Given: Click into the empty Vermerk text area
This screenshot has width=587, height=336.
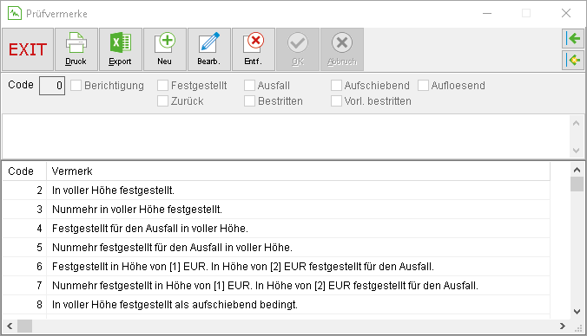Looking at the screenshot, I should 286,137.
